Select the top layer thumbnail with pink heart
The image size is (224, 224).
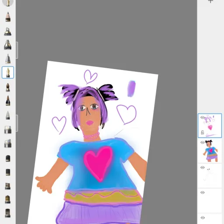(x=210, y=126)
